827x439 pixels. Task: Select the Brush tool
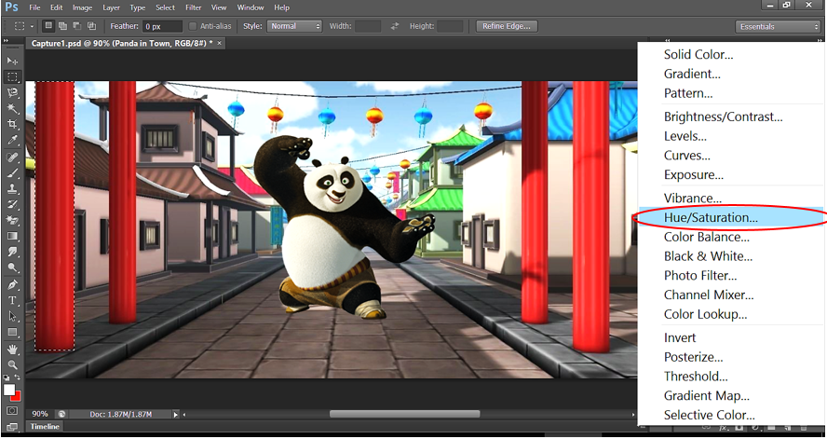tap(13, 173)
